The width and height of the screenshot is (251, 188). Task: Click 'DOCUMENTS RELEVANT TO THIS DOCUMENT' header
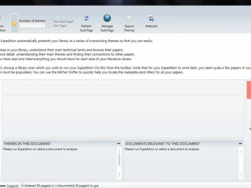pos(163,144)
